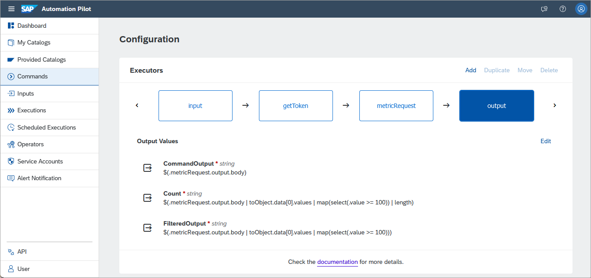Screen dimensions: 591x278
Task: Select the metricRequest executor box
Action: tap(396, 106)
